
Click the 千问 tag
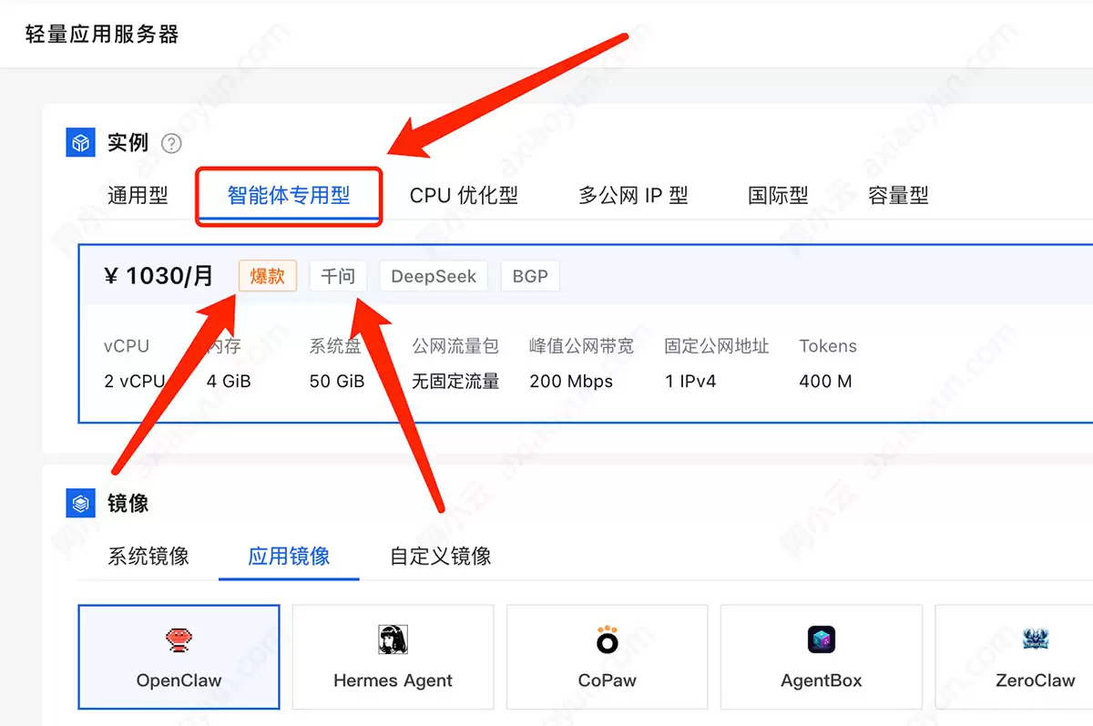pyautogui.click(x=338, y=276)
